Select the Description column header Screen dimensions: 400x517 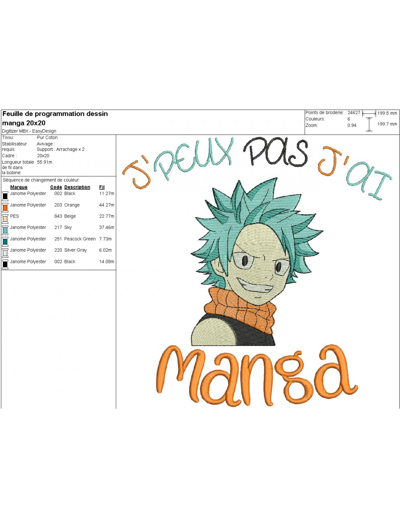click(77, 187)
